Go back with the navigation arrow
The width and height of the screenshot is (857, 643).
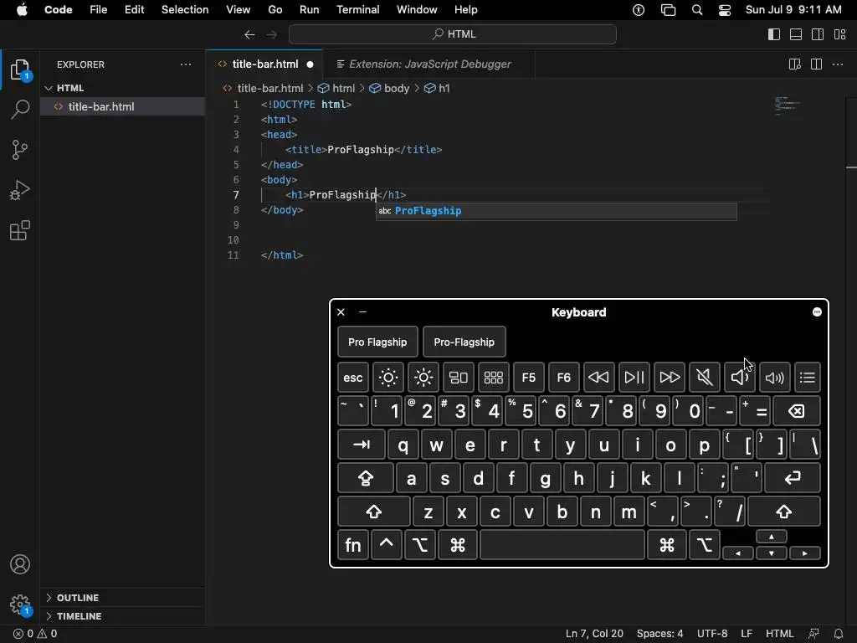249,34
